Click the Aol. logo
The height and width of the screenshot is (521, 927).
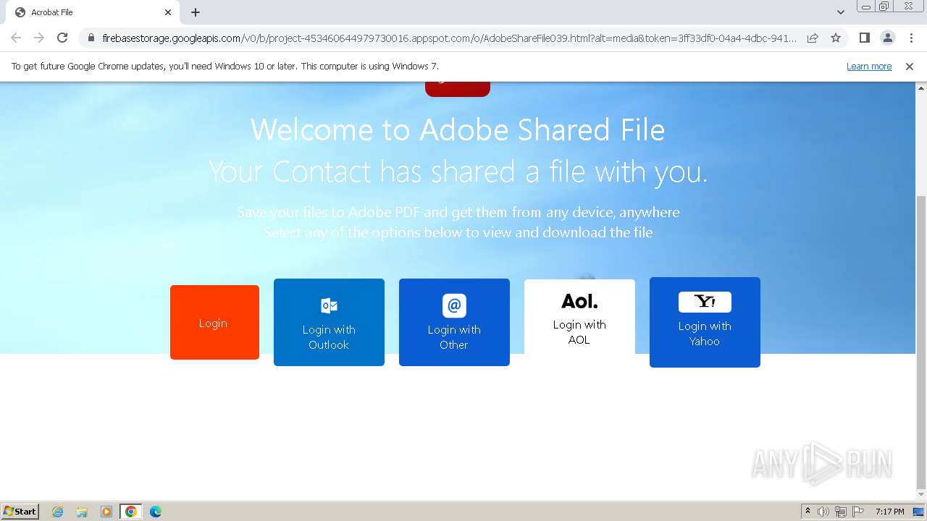tap(579, 300)
